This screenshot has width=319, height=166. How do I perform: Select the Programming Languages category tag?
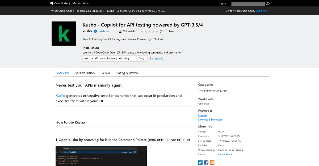[213, 91]
